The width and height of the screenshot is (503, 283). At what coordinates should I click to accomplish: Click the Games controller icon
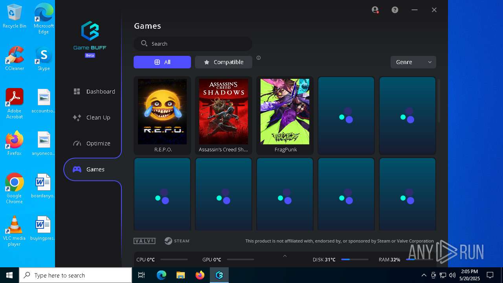pos(77,169)
